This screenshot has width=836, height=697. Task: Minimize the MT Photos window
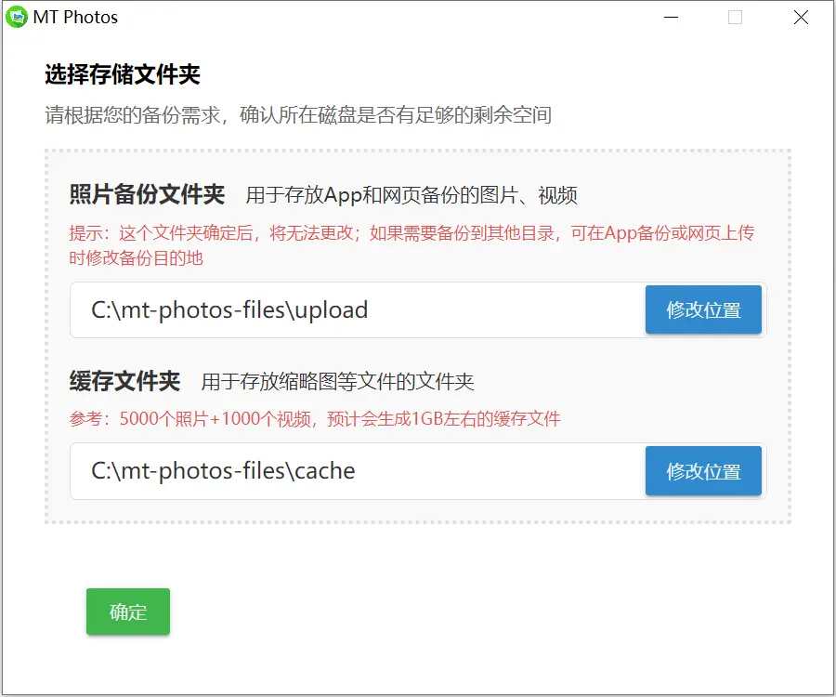coord(671,17)
